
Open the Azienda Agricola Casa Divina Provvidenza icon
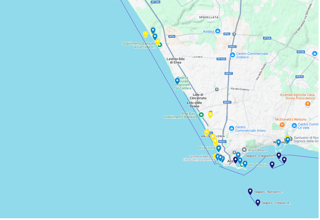click(x=308, y=104)
